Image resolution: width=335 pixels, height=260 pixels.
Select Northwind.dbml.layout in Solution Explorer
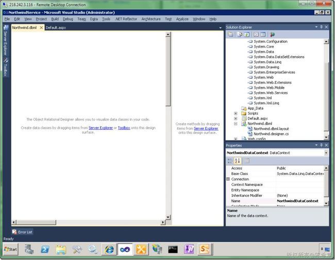pos(271,129)
